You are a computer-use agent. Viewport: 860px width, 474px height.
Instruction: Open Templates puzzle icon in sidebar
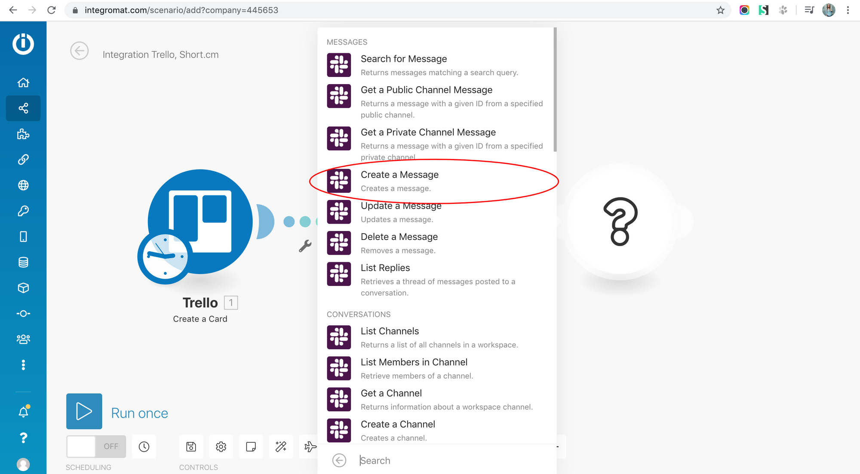(x=23, y=134)
